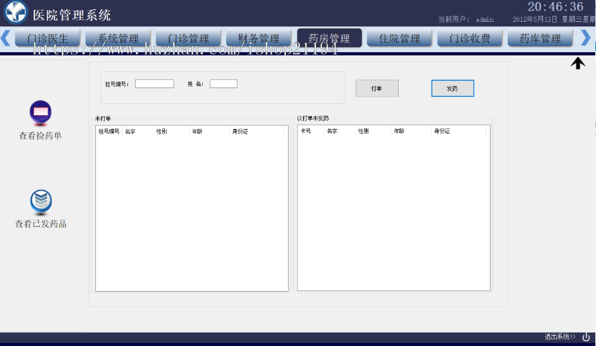Switch to 系统管理 tab
The height and width of the screenshot is (346, 596).
click(x=118, y=38)
